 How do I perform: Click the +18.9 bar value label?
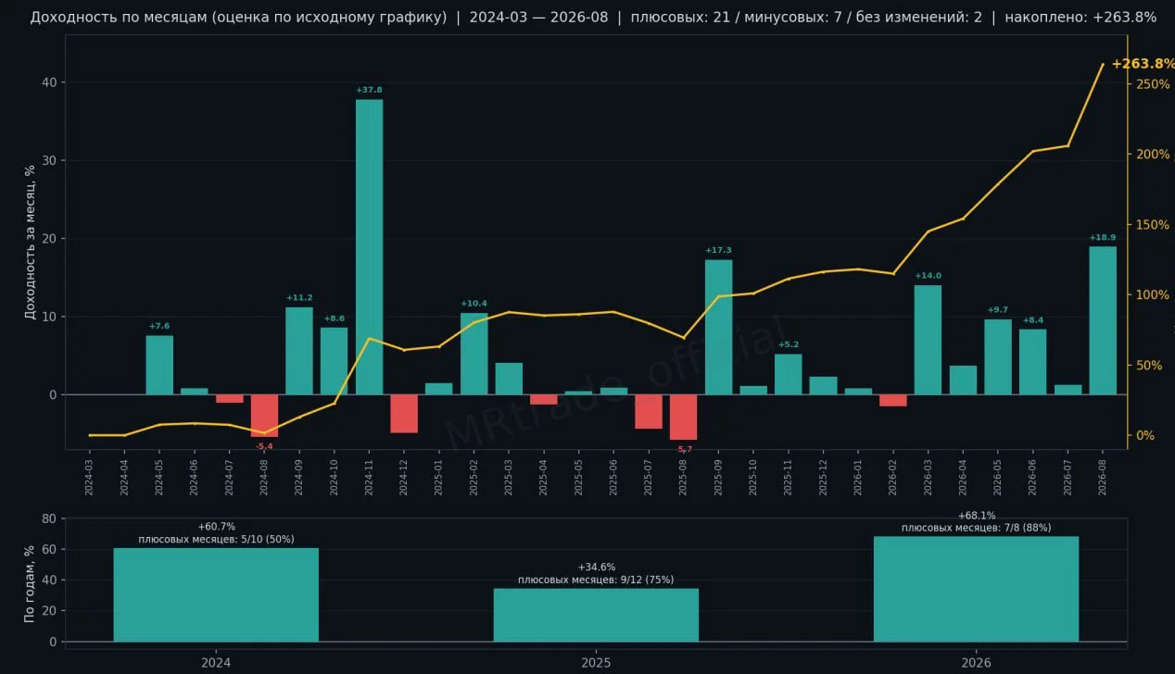[1103, 237]
